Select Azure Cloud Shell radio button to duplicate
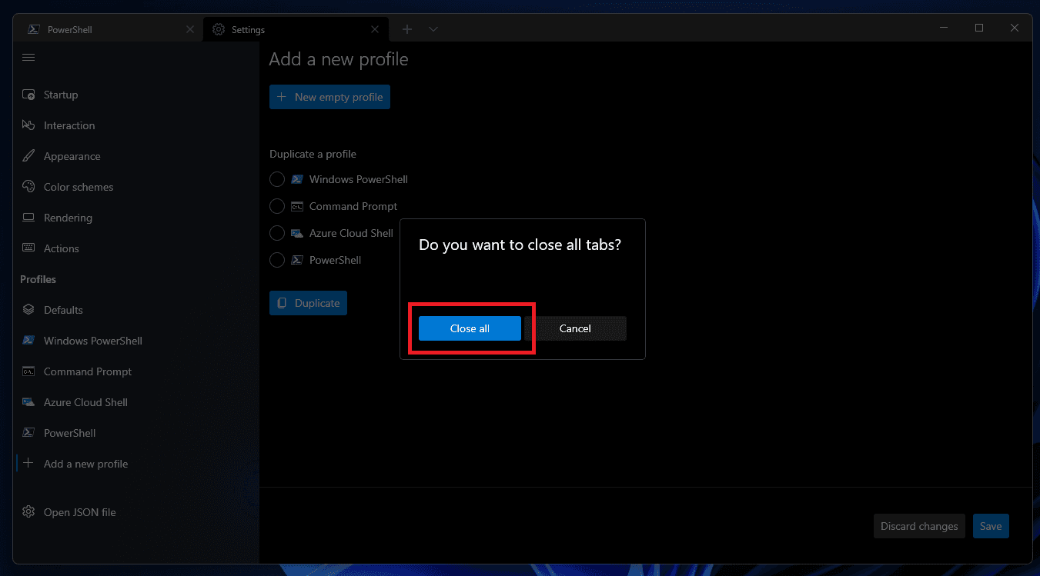1040x576 pixels. (277, 233)
